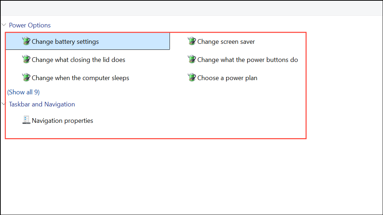Screen dimensions: 383x215
Task: Open the Power Options heading link
Action: click(x=30, y=25)
